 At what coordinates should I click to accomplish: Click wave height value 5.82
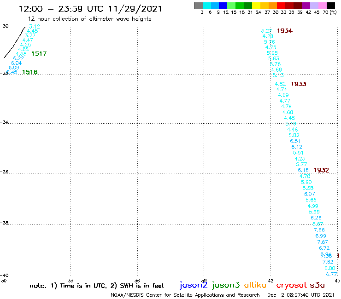coord(294,135)
